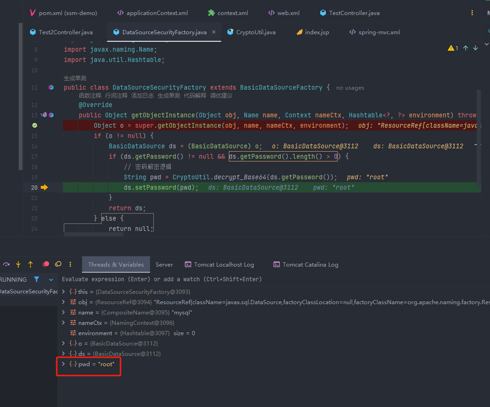Go to previous highlighted problem arrow
Image resolution: width=490 pixels, height=407 pixels.
[466, 48]
